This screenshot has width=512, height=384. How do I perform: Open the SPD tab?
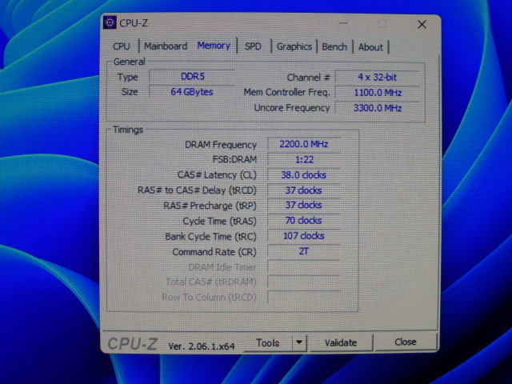tap(253, 46)
